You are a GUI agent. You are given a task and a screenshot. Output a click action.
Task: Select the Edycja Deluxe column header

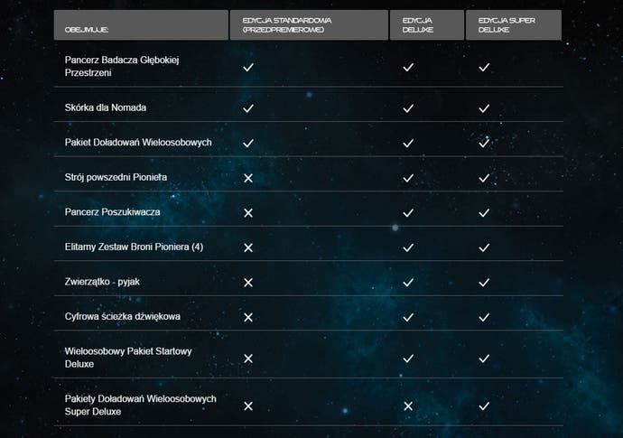click(427, 25)
